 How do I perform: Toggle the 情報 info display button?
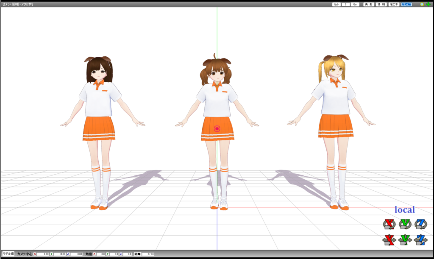[x=381, y=4]
